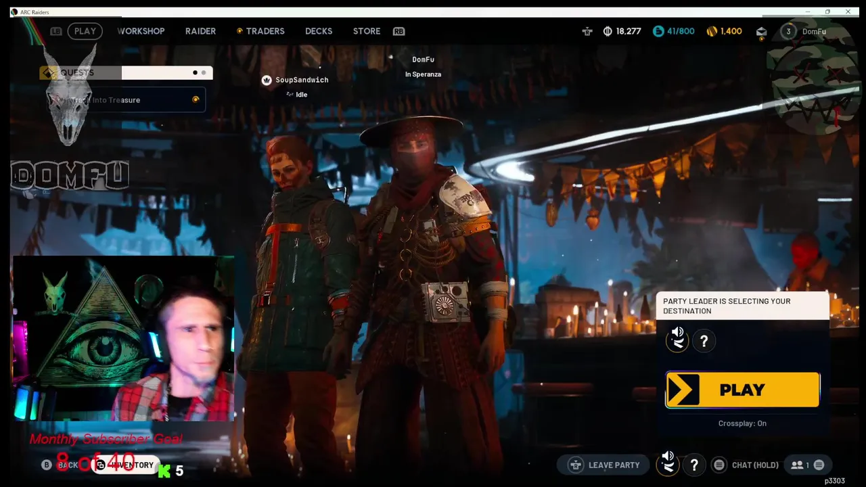The image size is (866, 487).
Task: Open the social menu icon at bottom right
Action: point(819,465)
